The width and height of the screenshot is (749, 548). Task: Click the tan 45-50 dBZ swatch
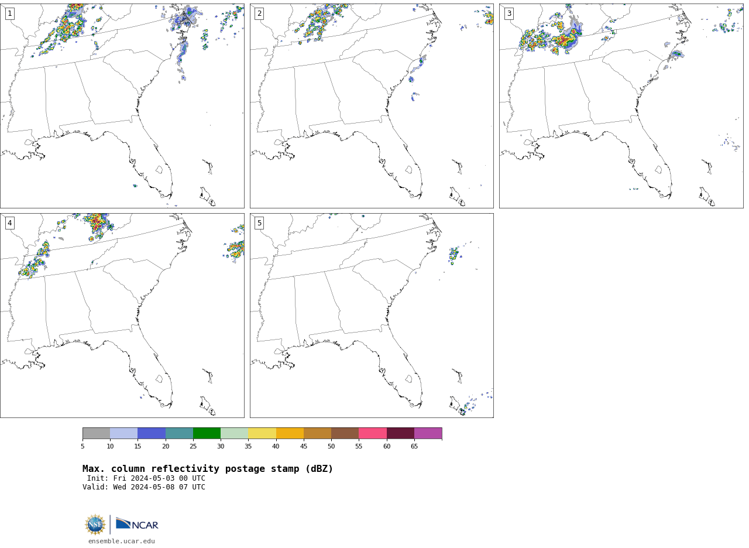click(317, 433)
